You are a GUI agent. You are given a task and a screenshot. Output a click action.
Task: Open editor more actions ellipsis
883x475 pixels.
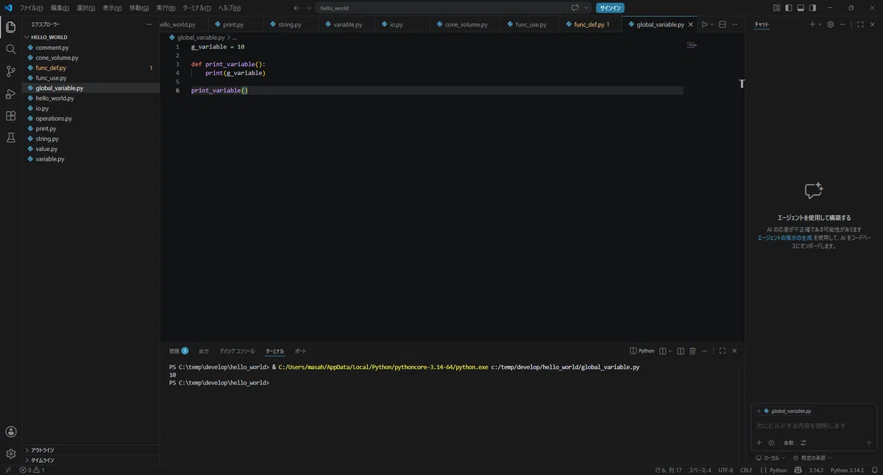coord(734,24)
